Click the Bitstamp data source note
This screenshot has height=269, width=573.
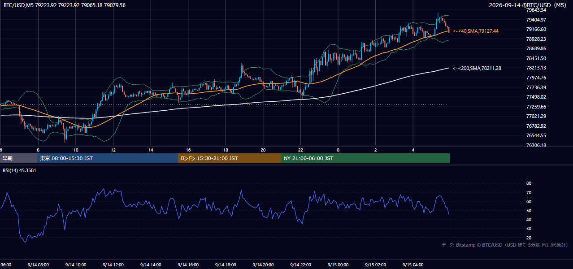pyautogui.click(x=505, y=245)
